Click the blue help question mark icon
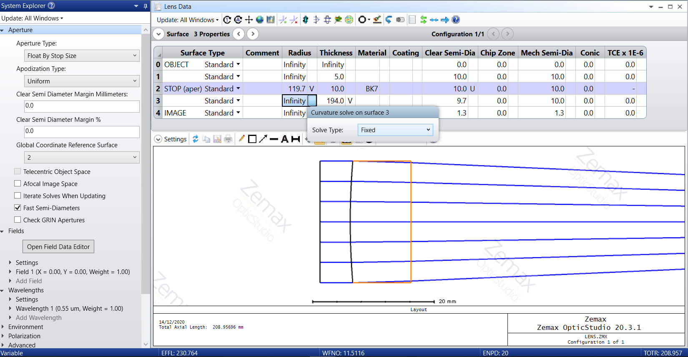Viewport: 688px width, 357px height. pos(456,20)
